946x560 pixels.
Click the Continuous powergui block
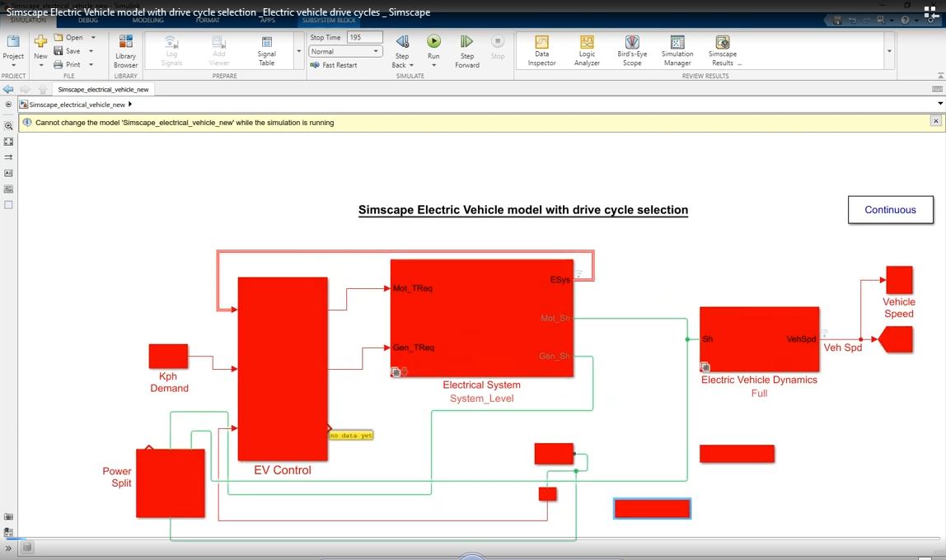[891, 210]
